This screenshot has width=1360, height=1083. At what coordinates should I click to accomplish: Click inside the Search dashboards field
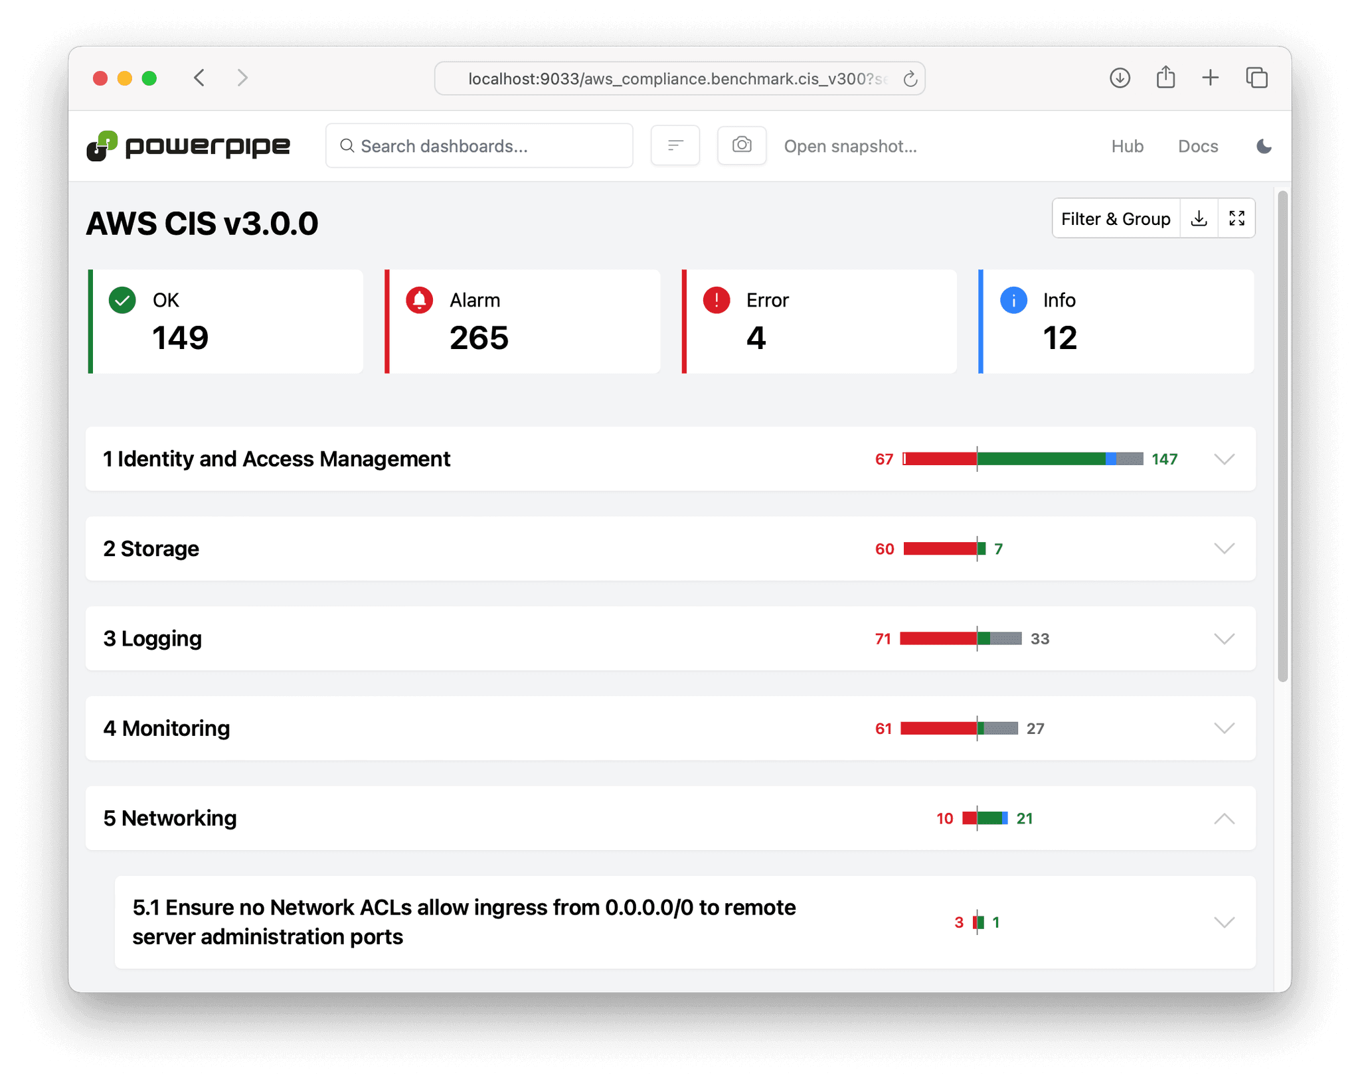coord(479,145)
